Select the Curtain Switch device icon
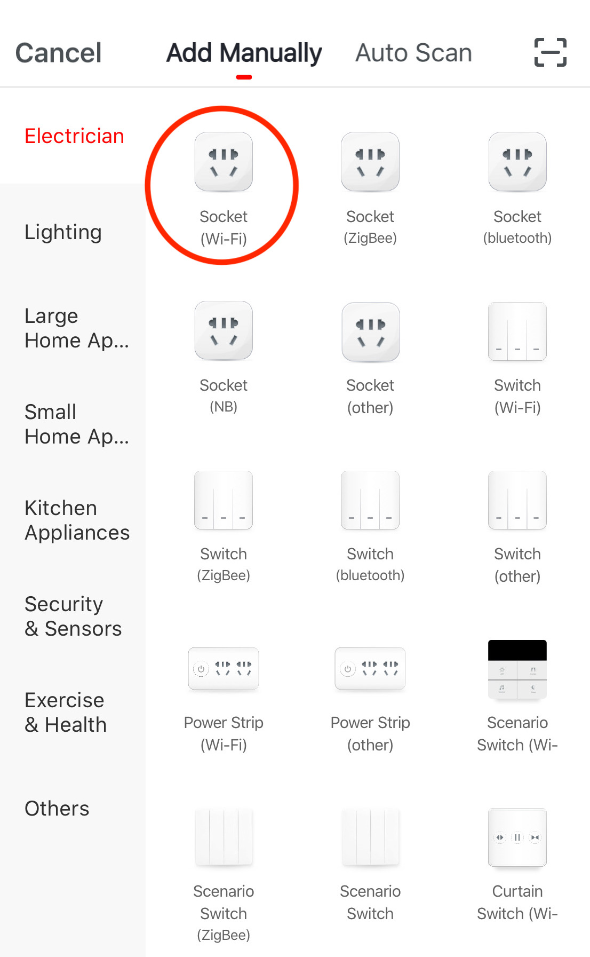The width and height of the screenshot is (590, 957). [517, 837]
